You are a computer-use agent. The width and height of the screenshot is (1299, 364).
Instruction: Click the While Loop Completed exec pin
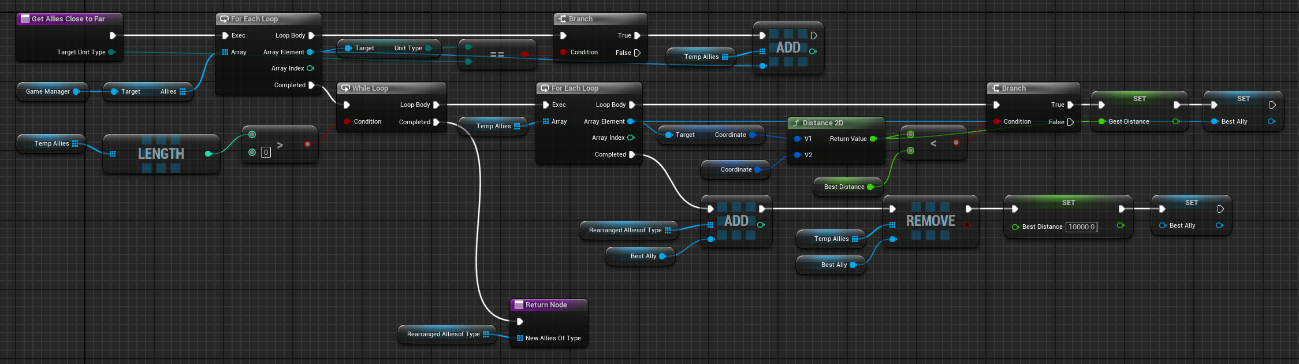pos(436,122)
